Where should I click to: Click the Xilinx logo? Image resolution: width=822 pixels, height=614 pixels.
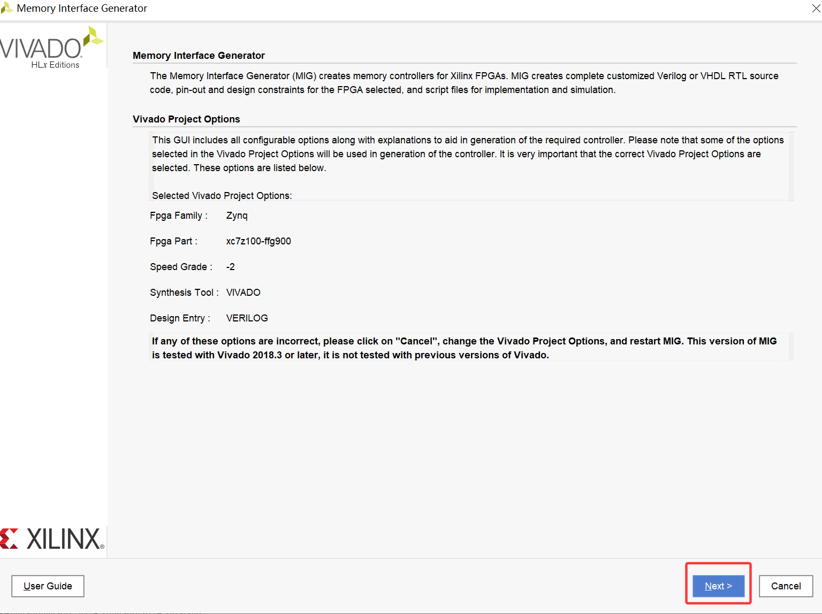pos(52,539)
